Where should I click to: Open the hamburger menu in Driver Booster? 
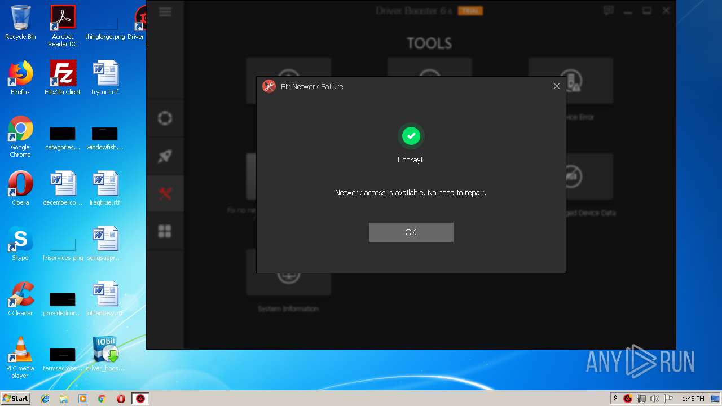(x=165, y=12)
